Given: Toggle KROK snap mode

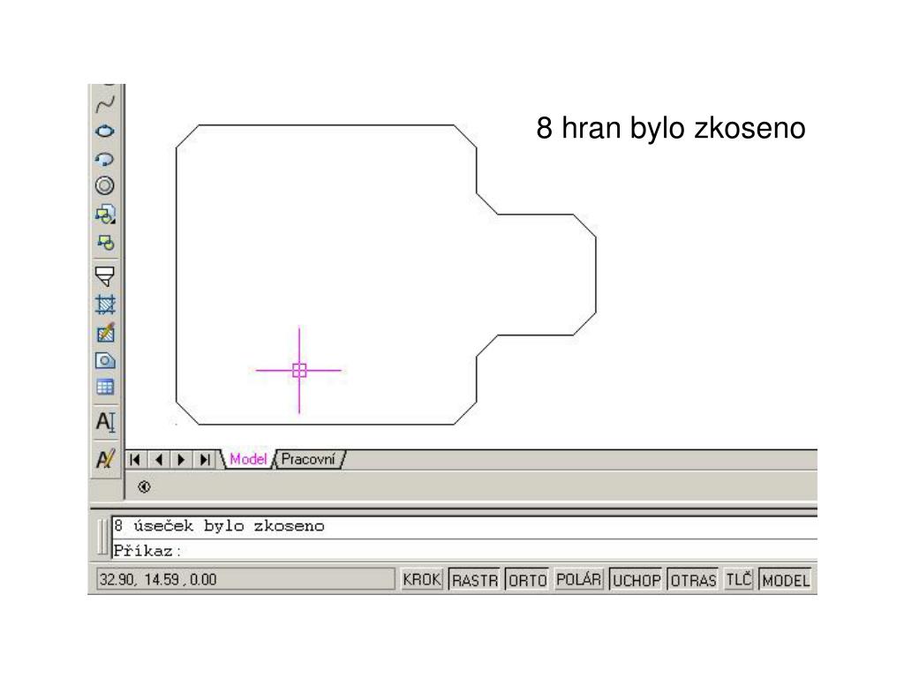Looking at the screenshot, I should [x=422, y=579].
